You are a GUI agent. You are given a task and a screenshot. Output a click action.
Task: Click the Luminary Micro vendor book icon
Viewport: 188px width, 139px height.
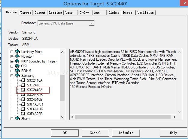tap(17, 51)
